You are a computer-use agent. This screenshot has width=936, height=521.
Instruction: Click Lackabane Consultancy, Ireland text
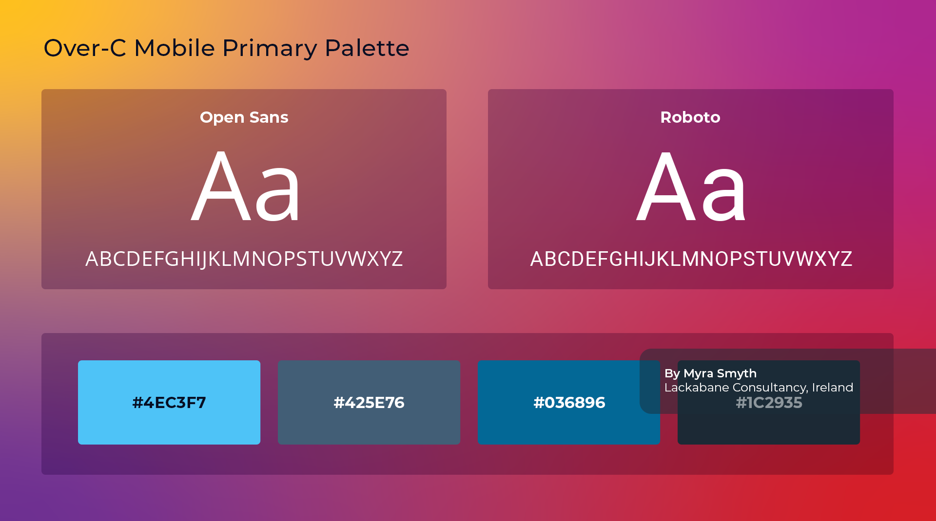pyautogui.click(x=759, y=388)
